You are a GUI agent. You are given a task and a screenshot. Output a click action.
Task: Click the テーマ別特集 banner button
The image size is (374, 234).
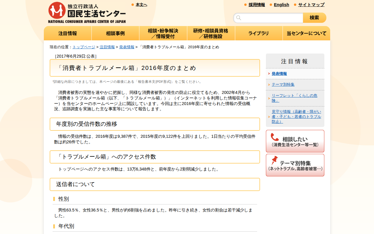tap(295, 165)
